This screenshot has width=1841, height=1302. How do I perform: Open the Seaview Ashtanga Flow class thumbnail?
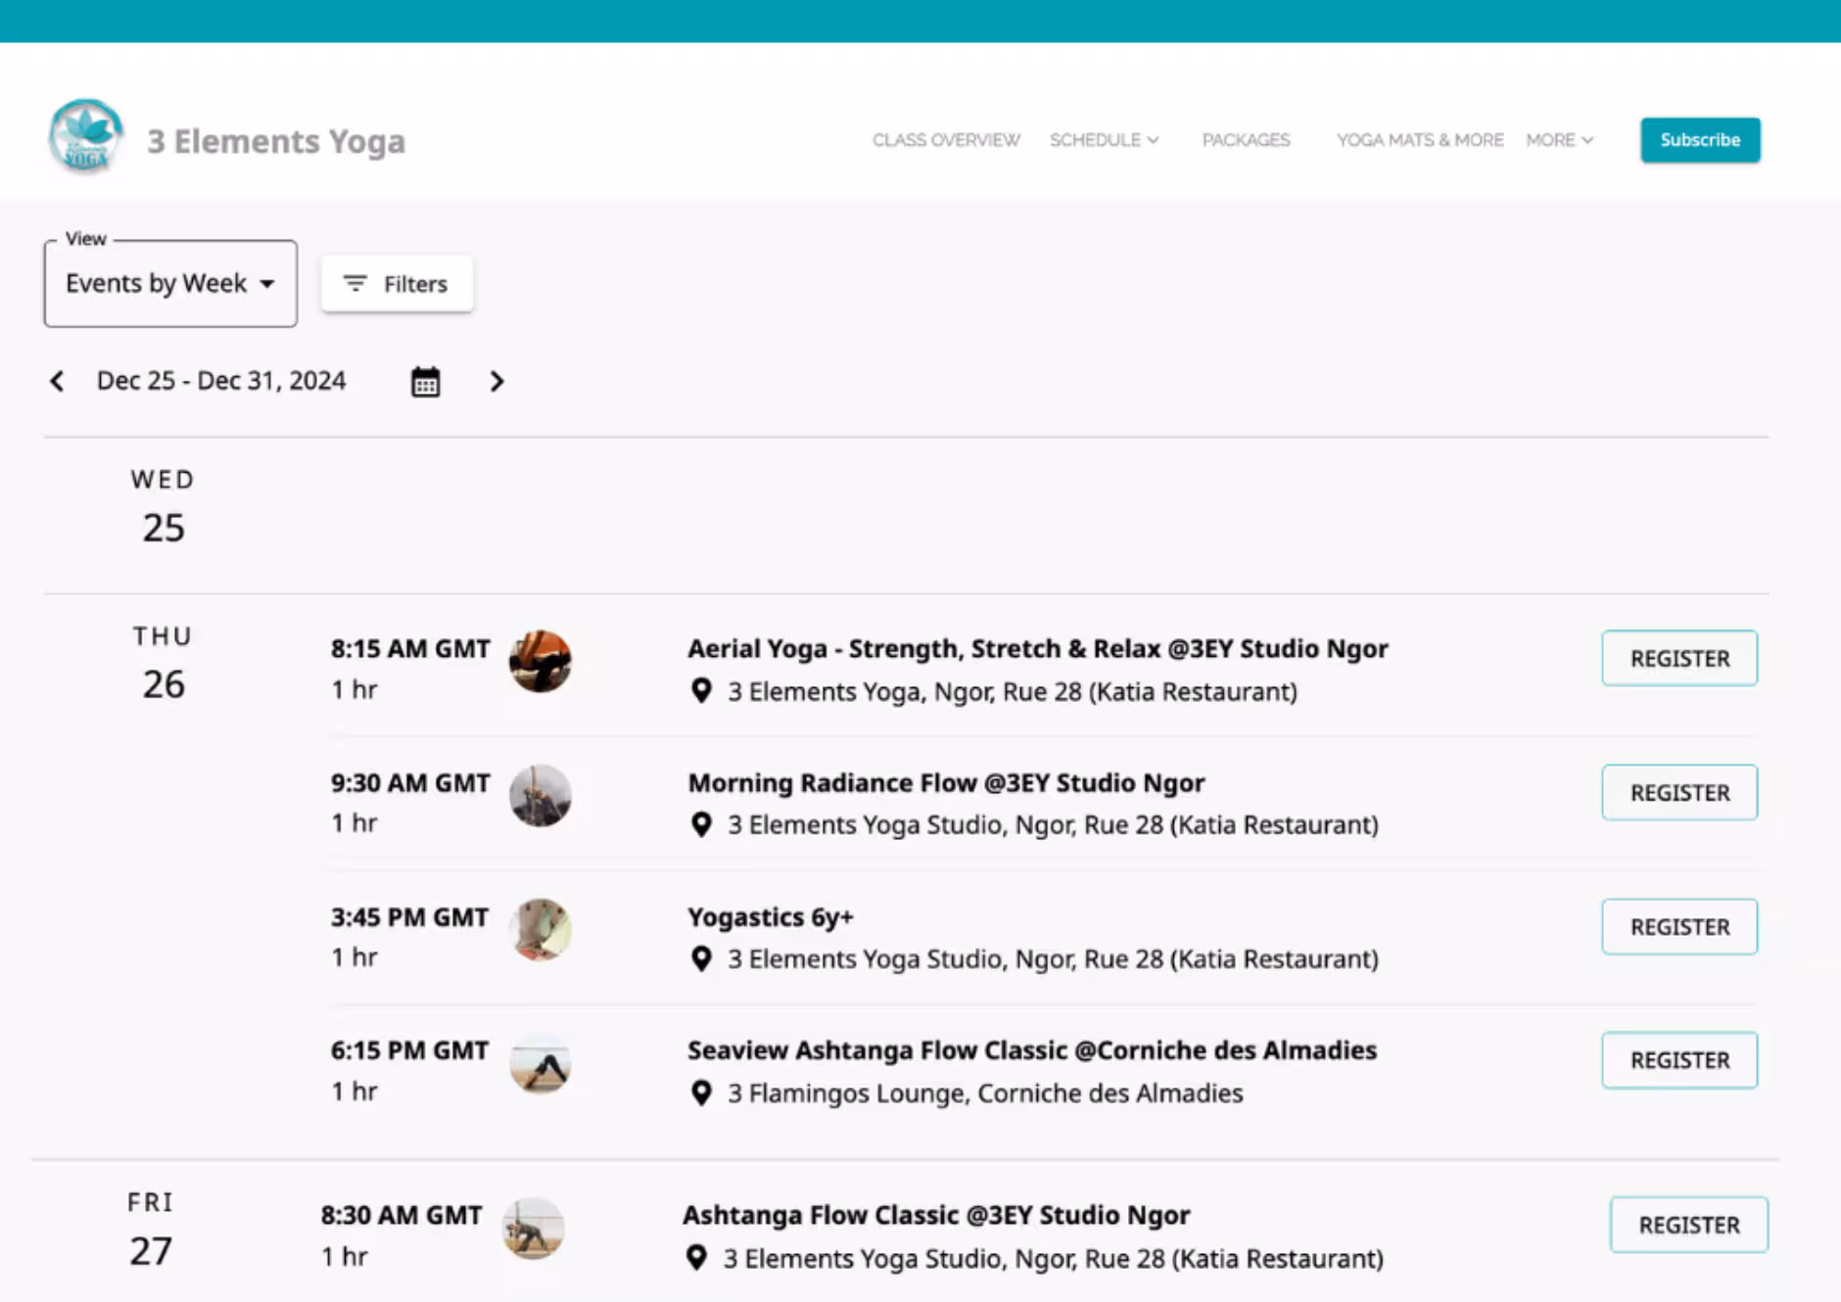541,1063
